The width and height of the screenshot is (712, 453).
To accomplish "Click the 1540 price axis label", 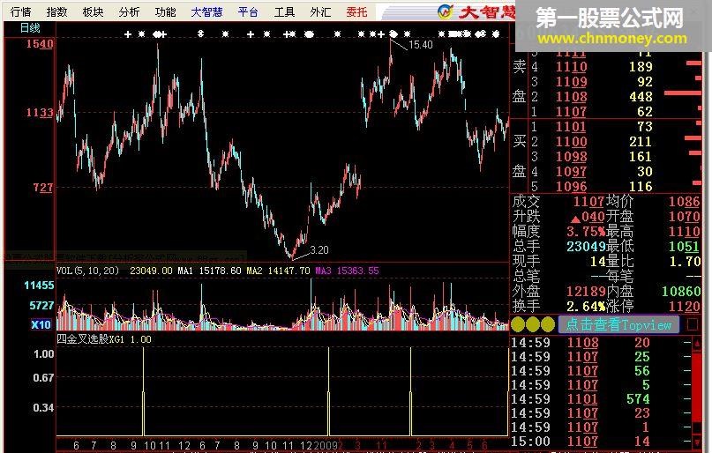I will (40, 44).
